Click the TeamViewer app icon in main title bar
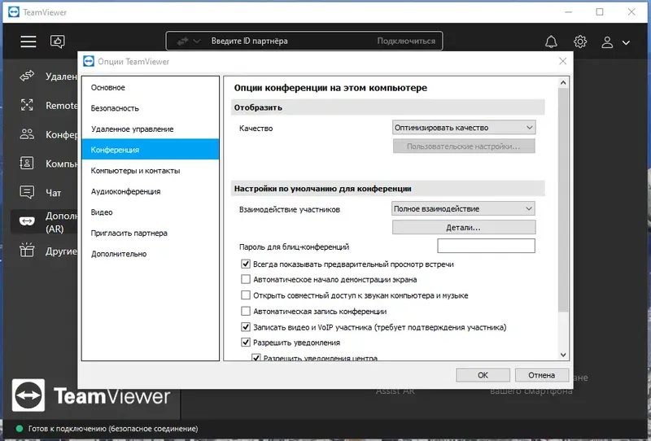The width and height of the screenshot is (651, 441). pyautogui.click(x=14, y=12)
